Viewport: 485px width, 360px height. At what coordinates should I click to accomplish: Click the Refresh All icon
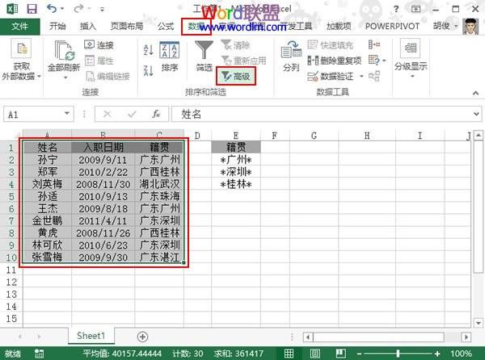point(65,51)
